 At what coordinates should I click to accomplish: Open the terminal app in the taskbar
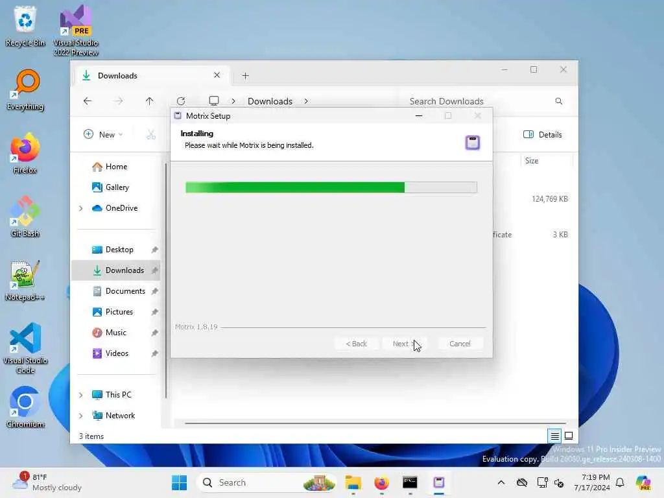pos(410,482)
